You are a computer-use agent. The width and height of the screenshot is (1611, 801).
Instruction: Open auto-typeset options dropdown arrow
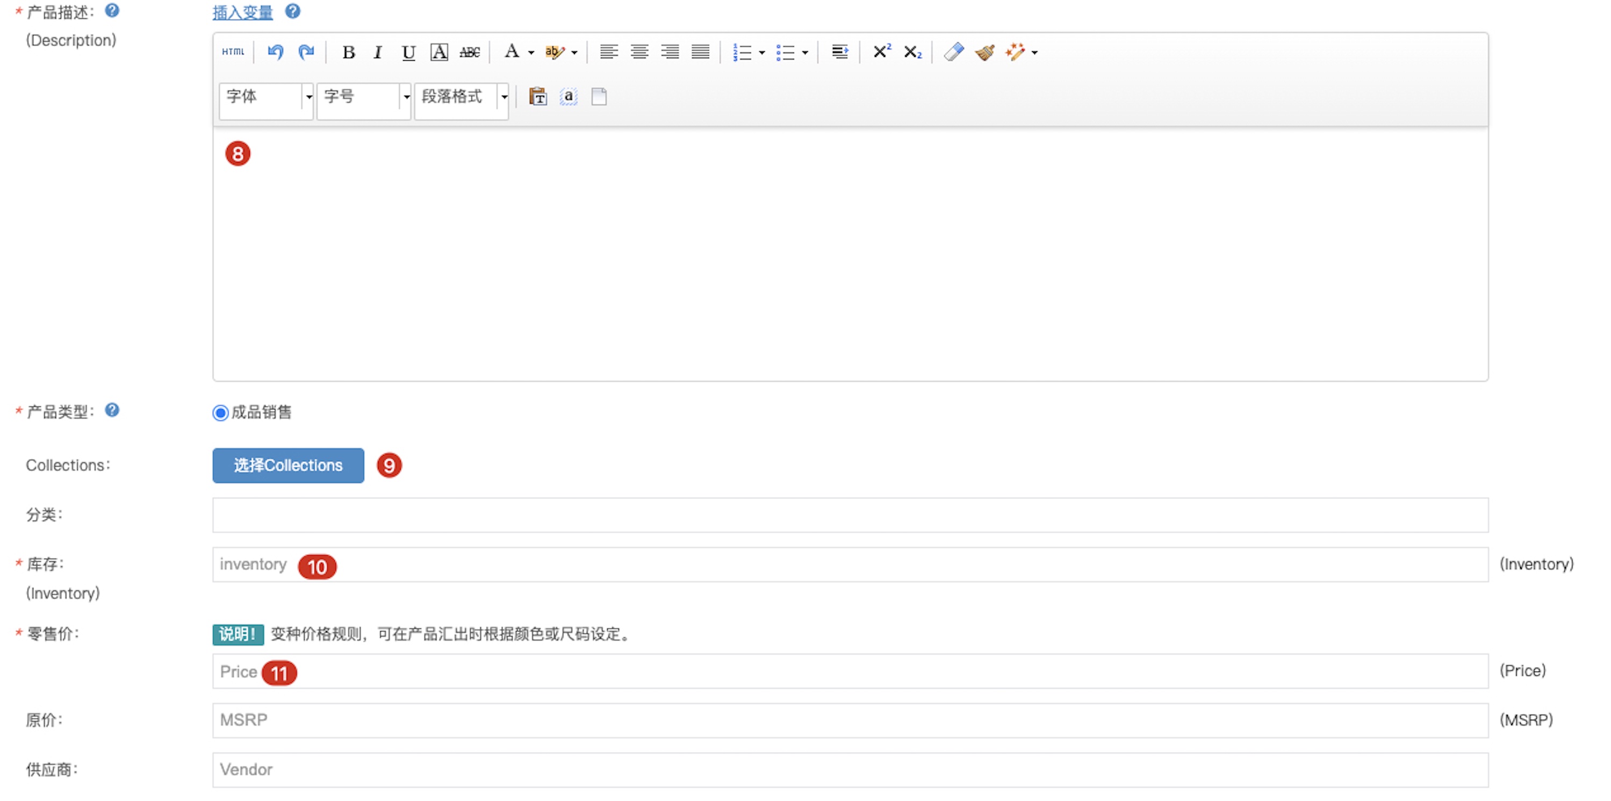(1034, 53)
